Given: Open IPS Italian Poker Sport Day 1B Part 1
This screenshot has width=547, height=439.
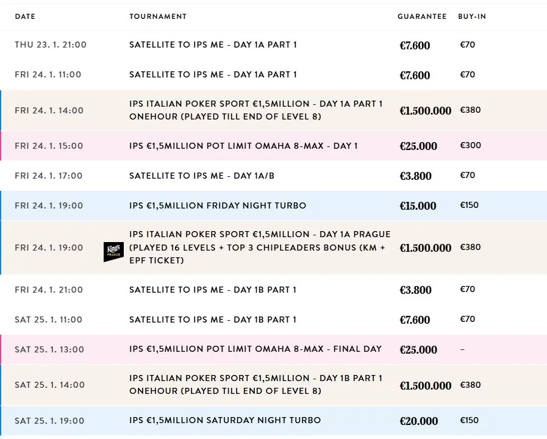Looking at the screenshot, I should (x=273, y=385).
